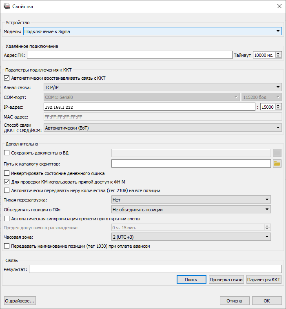Uncheck direct access to ФН-М for КМ check

(x=7, y=182)
